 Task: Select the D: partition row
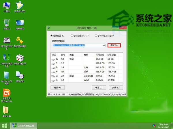tap(87, 63)
